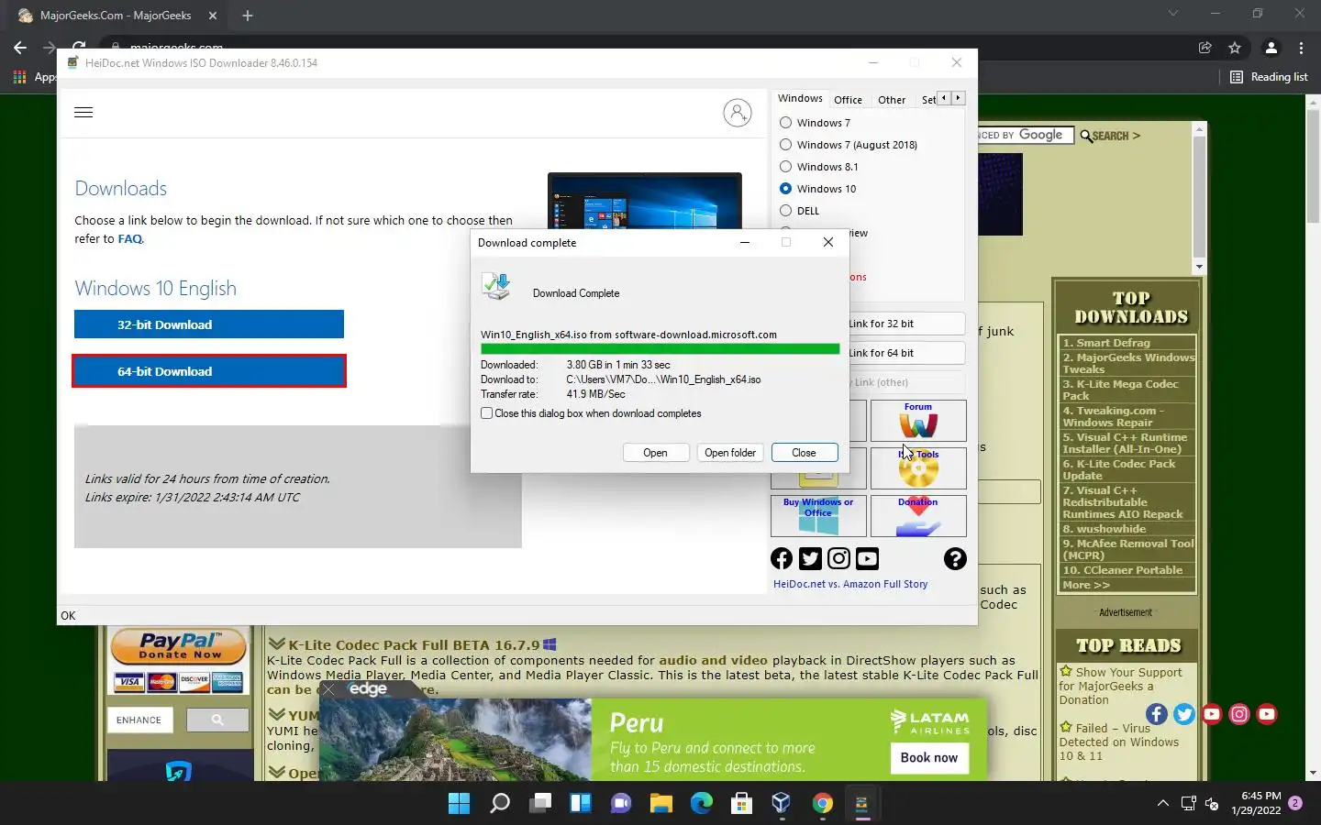Viewport: 1321px width, 825px height.
Task: Copy Link for 64 bit button
Action: [905, 353]
